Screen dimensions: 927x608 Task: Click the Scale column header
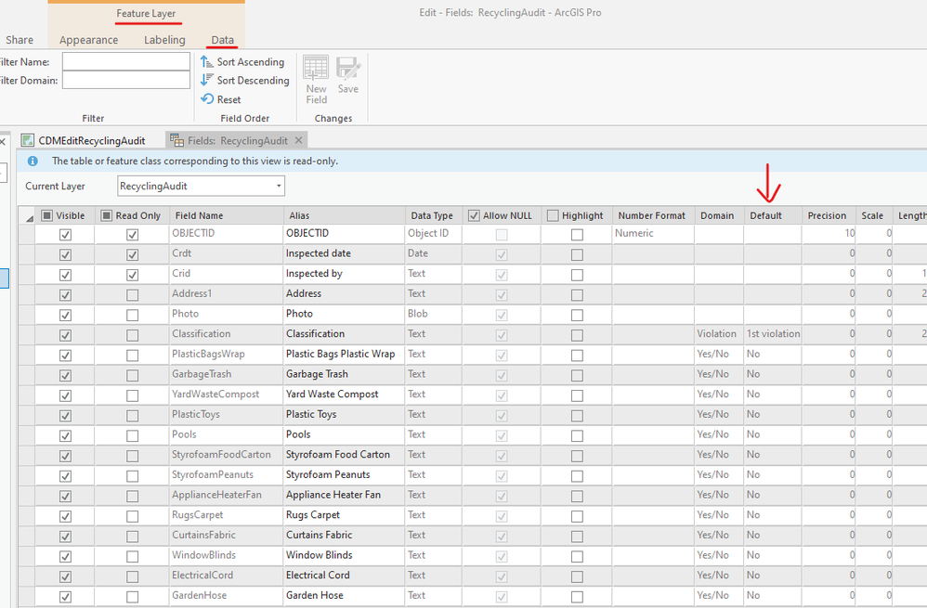click(x=874, y=215)
